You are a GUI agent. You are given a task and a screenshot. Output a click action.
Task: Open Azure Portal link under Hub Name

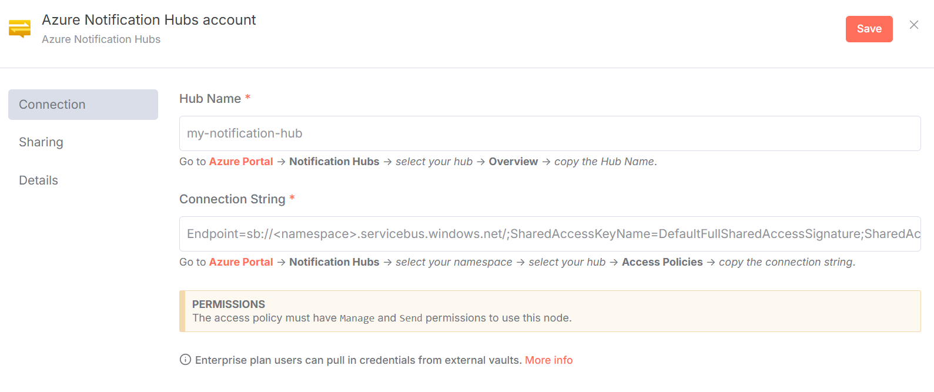pyautogui.click(x=241, y=162)
